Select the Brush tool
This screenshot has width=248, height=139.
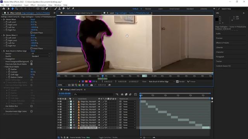pos(56,8)
